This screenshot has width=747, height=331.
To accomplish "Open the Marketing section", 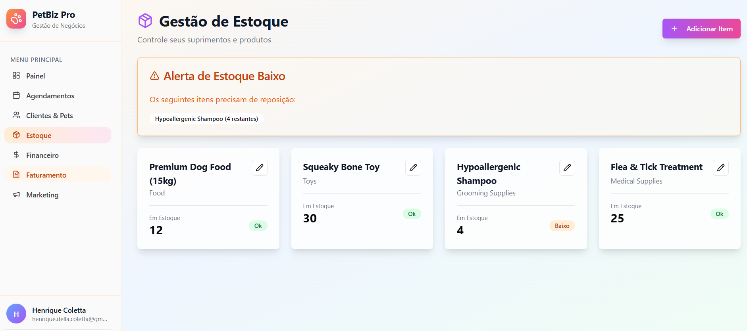I will [x=42, y=195].
